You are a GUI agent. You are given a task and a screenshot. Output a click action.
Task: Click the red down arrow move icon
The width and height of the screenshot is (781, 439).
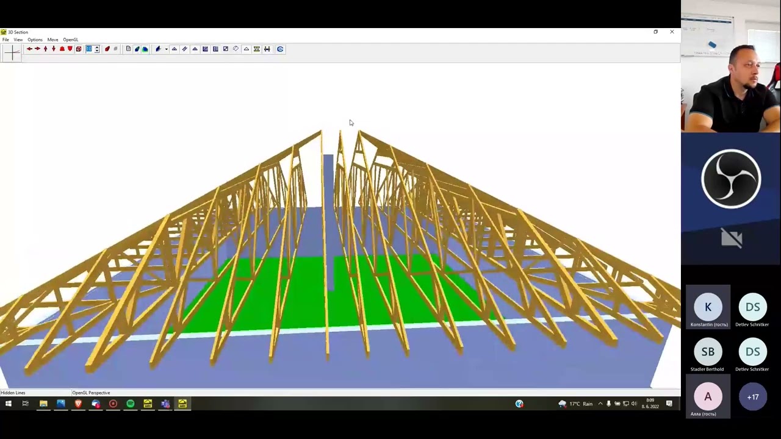pyautogui.click(x=54, y=49)
